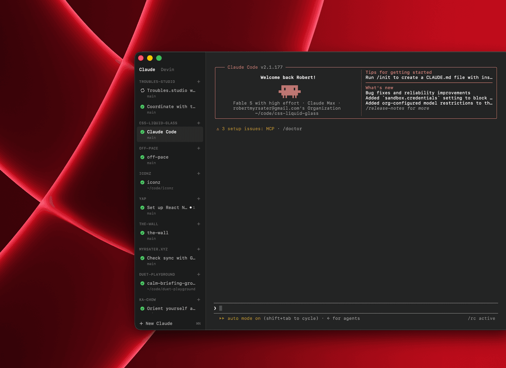The image size is (506, 368).
Task: Click the CSS-LIQUID-GLASS group header
Action: click(x=158, y=123)
